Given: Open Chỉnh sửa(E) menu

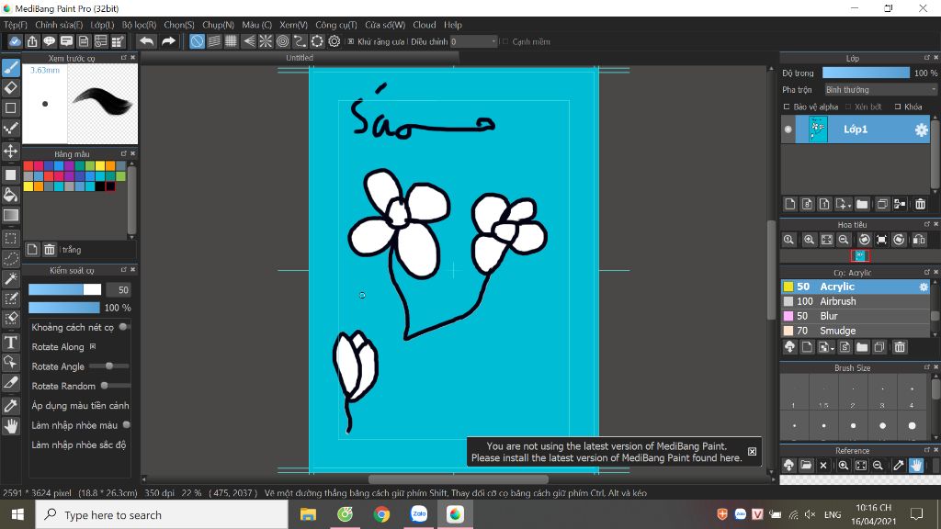Looking at the screenshot, I should click(x=59, y=25).
